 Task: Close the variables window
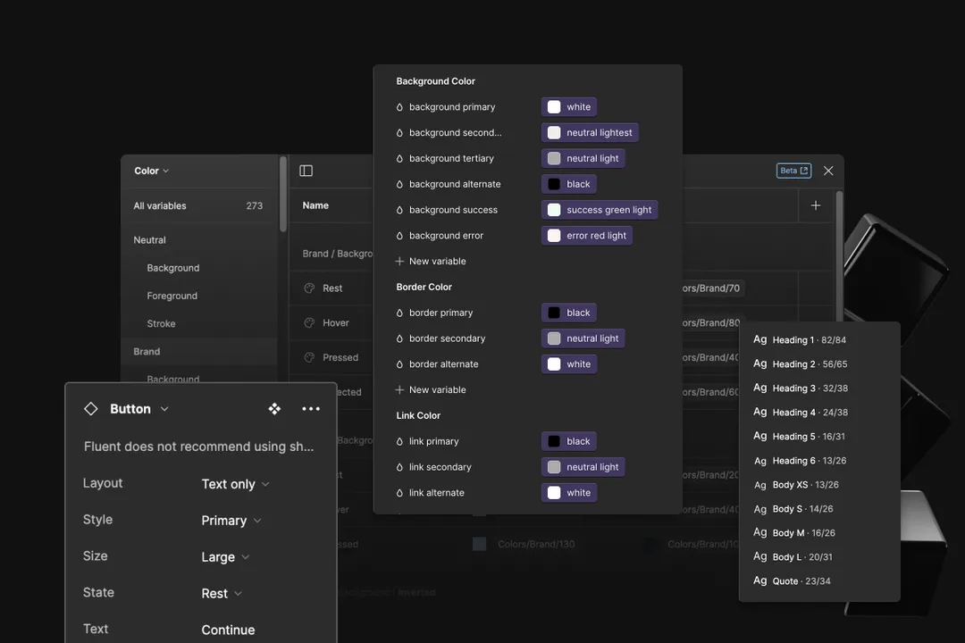pos(828,171)
